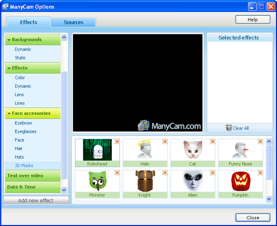Delete the Alien effect with red X
This screenshot has width=277, height=226.
point(212,172)
